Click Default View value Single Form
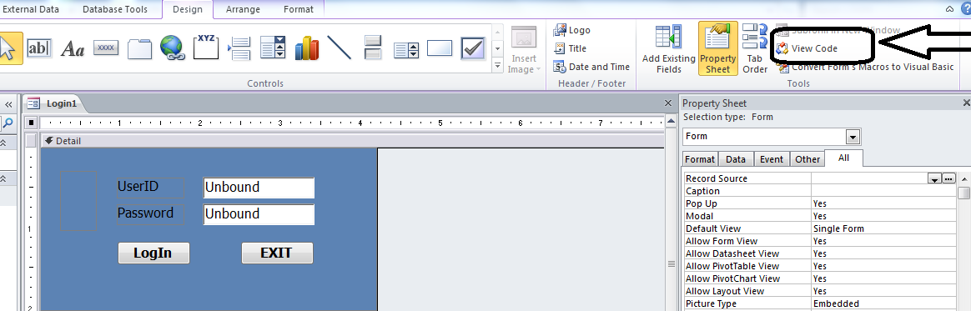The width and height of the screenshot is (971, 311). point(883,228)
